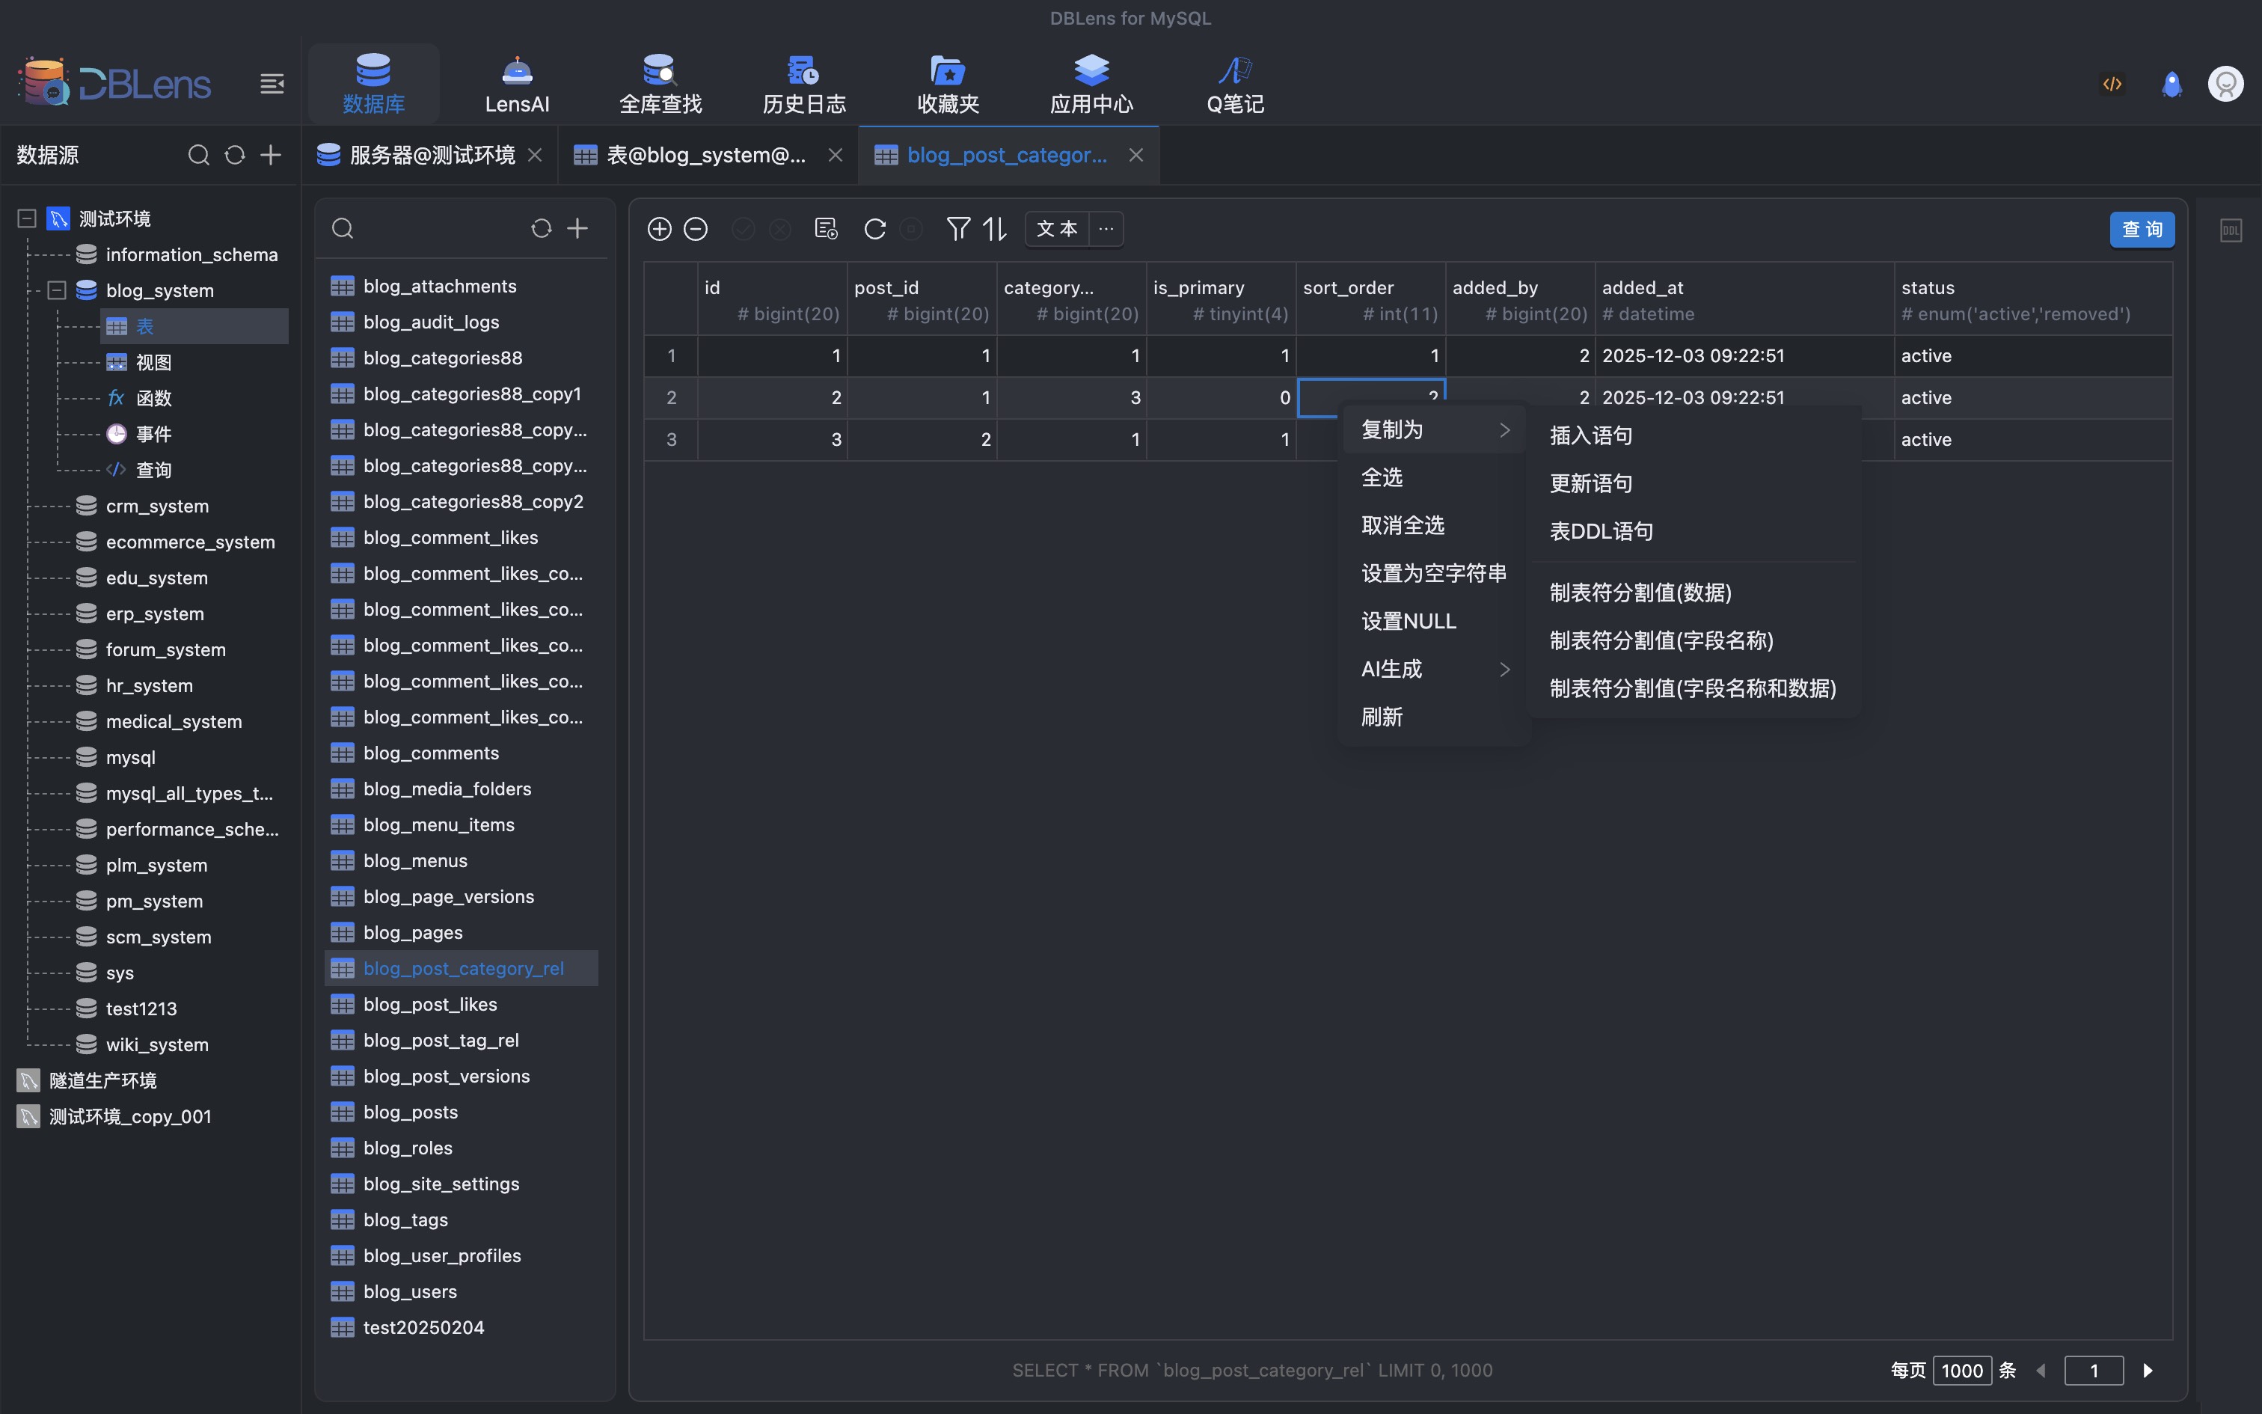Switch to the 服务器@测试环境 tab

tap(431, 156)
